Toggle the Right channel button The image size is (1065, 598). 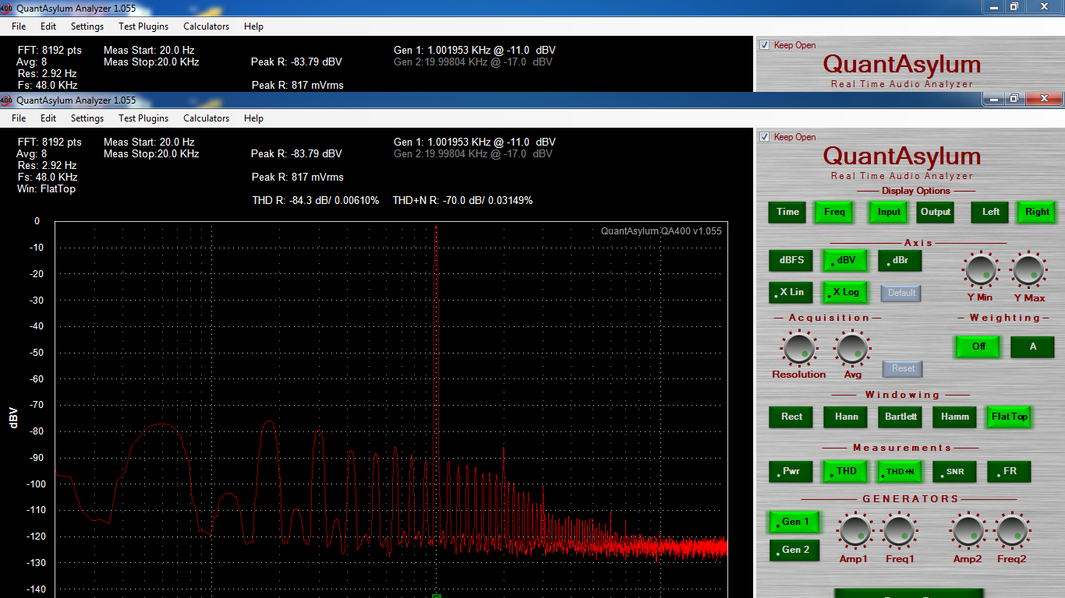1038,212
